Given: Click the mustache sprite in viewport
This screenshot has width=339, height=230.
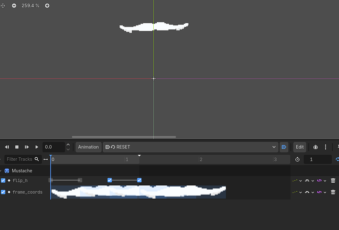Looking at the screenshot, I should (154, 27).
